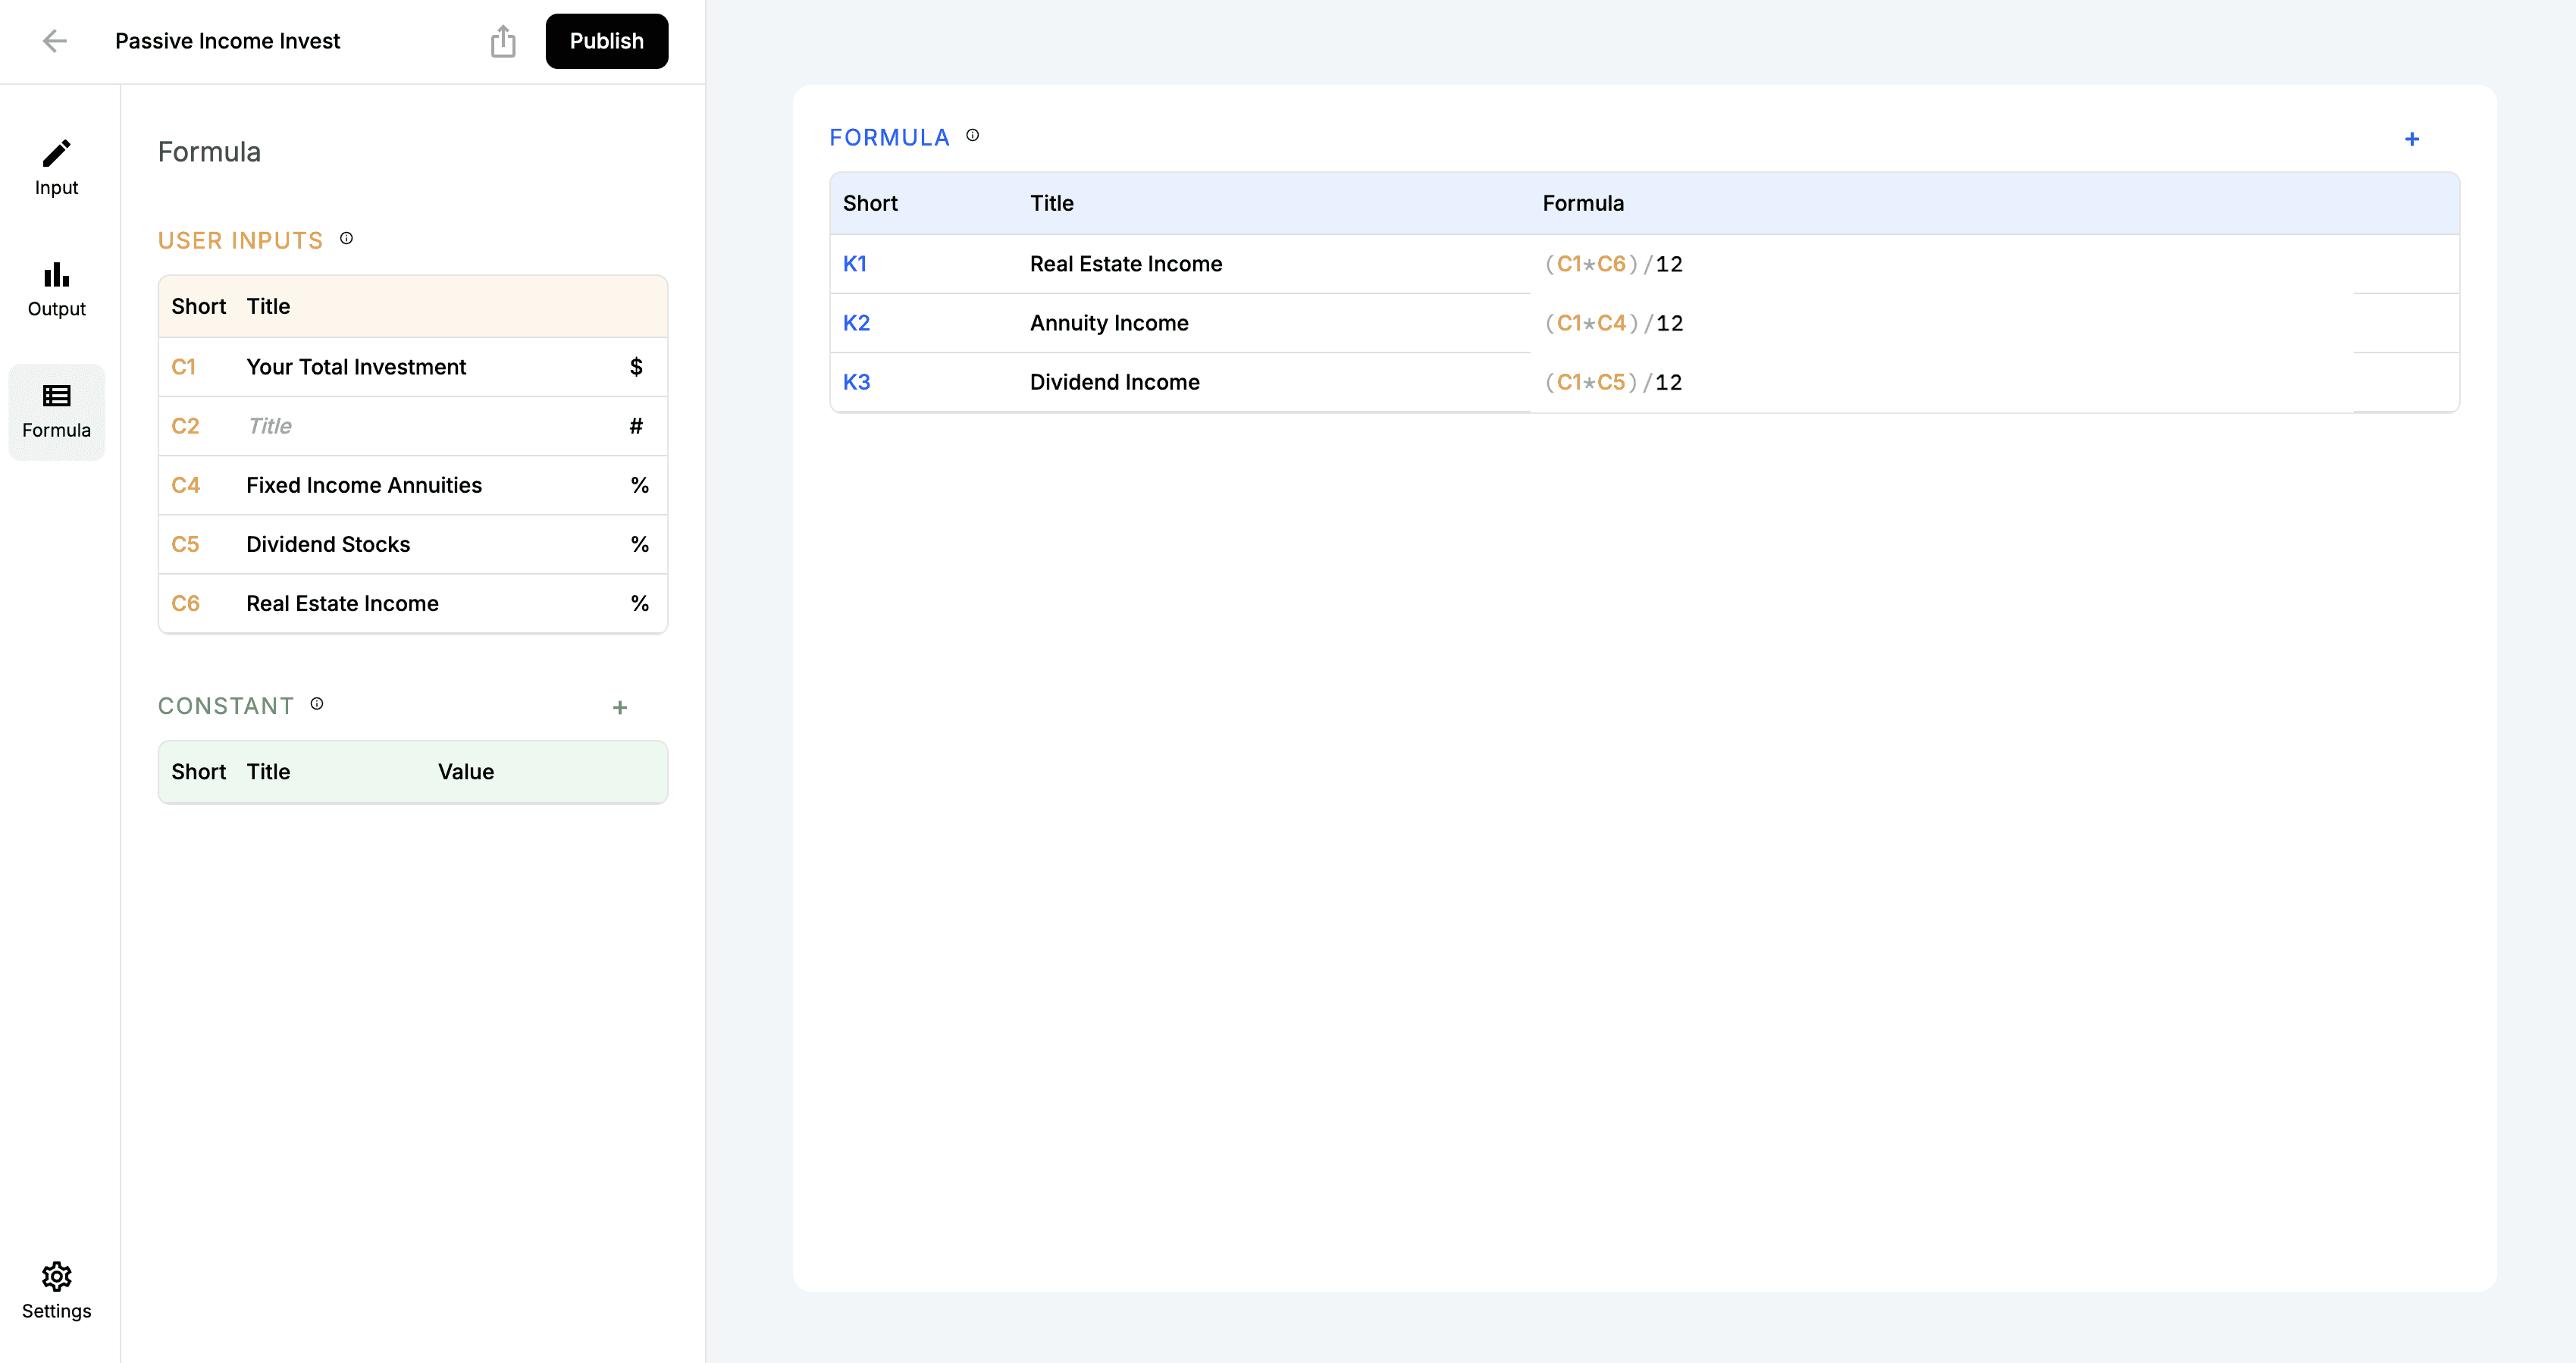Click info icon beside Constant heading
Image resolution: width=2576 pixels, height=1363 pixels.
tap(317, 704)
